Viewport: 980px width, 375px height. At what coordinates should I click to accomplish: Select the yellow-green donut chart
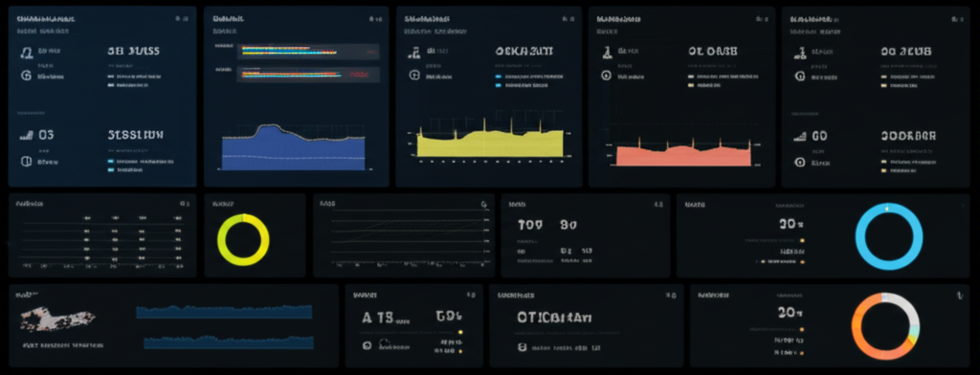coord(243,239)
